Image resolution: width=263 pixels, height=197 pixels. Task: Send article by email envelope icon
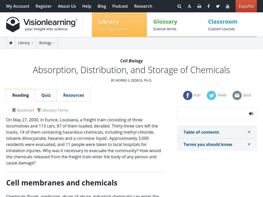click(237, 95)
